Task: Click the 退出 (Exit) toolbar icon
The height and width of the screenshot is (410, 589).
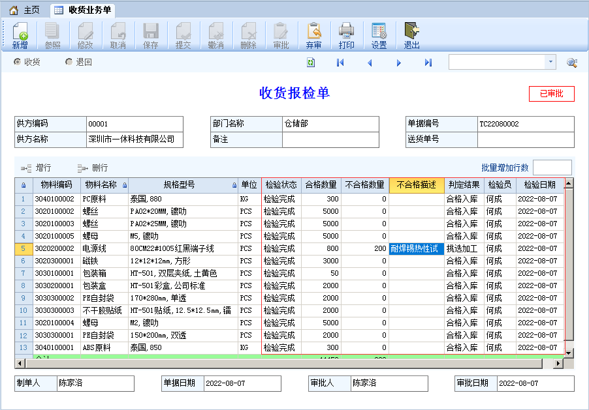Action: (411, 36)
